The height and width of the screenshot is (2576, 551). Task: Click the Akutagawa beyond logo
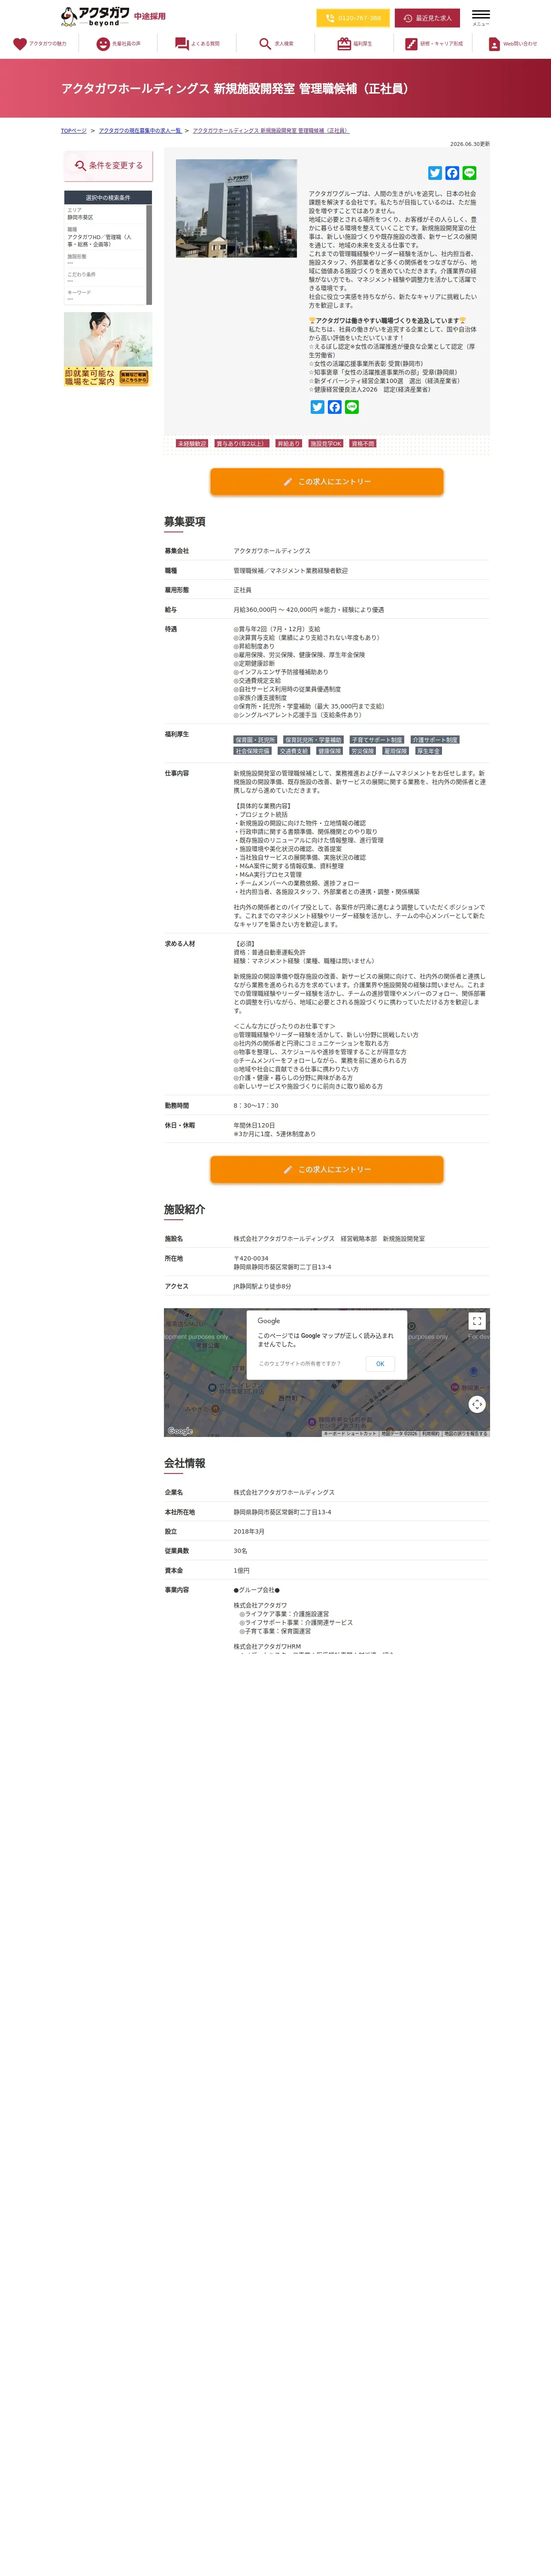click(x=95, y=16)
